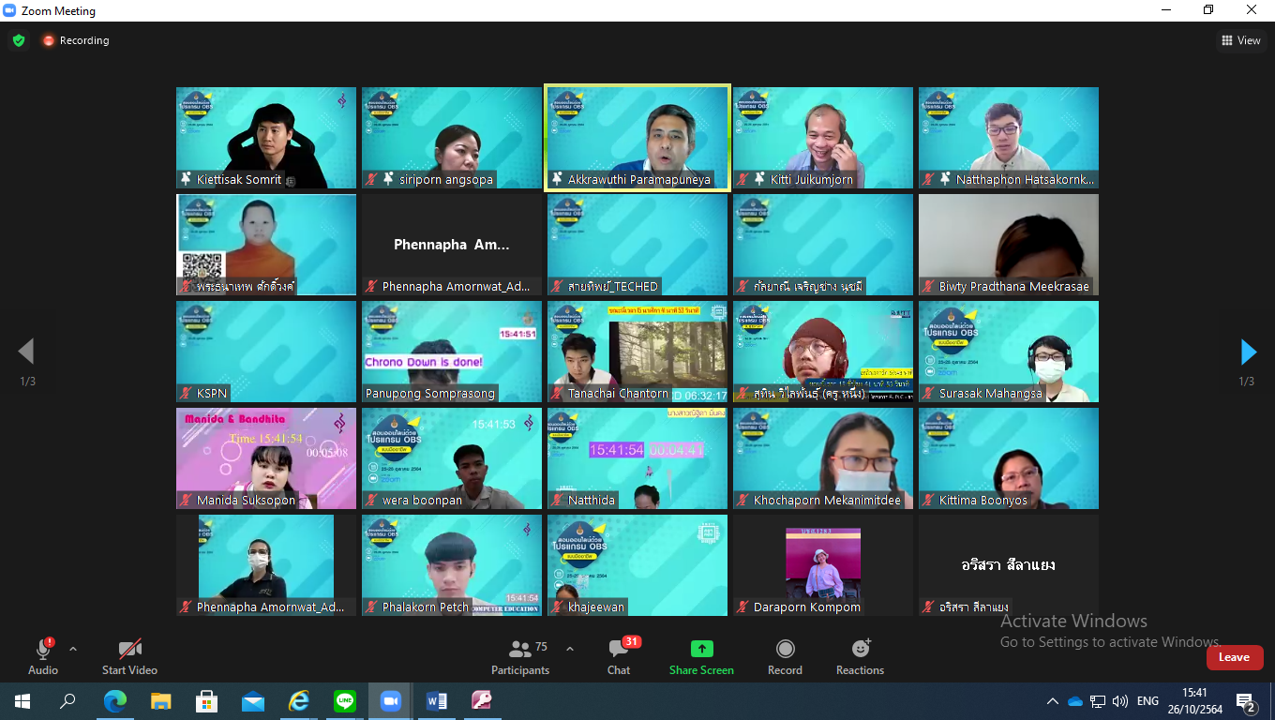The width and height of the screenshot is (1275, 720).
Task: Select Phalakorn Petch video tile
Action: tap(452, 565)
